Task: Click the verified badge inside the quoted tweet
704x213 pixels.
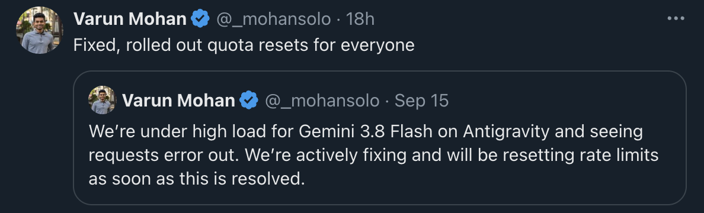Action: [249, 100]
